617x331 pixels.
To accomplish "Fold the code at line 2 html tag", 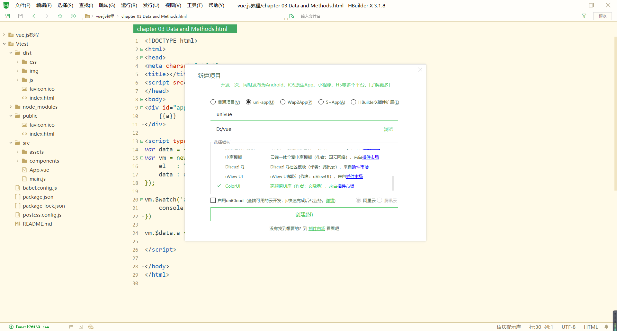I will point(142,49).
